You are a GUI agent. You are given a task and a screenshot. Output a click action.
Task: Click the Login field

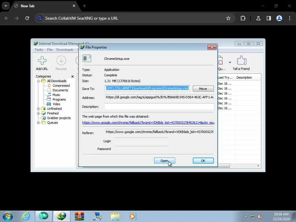pos(141,141)
